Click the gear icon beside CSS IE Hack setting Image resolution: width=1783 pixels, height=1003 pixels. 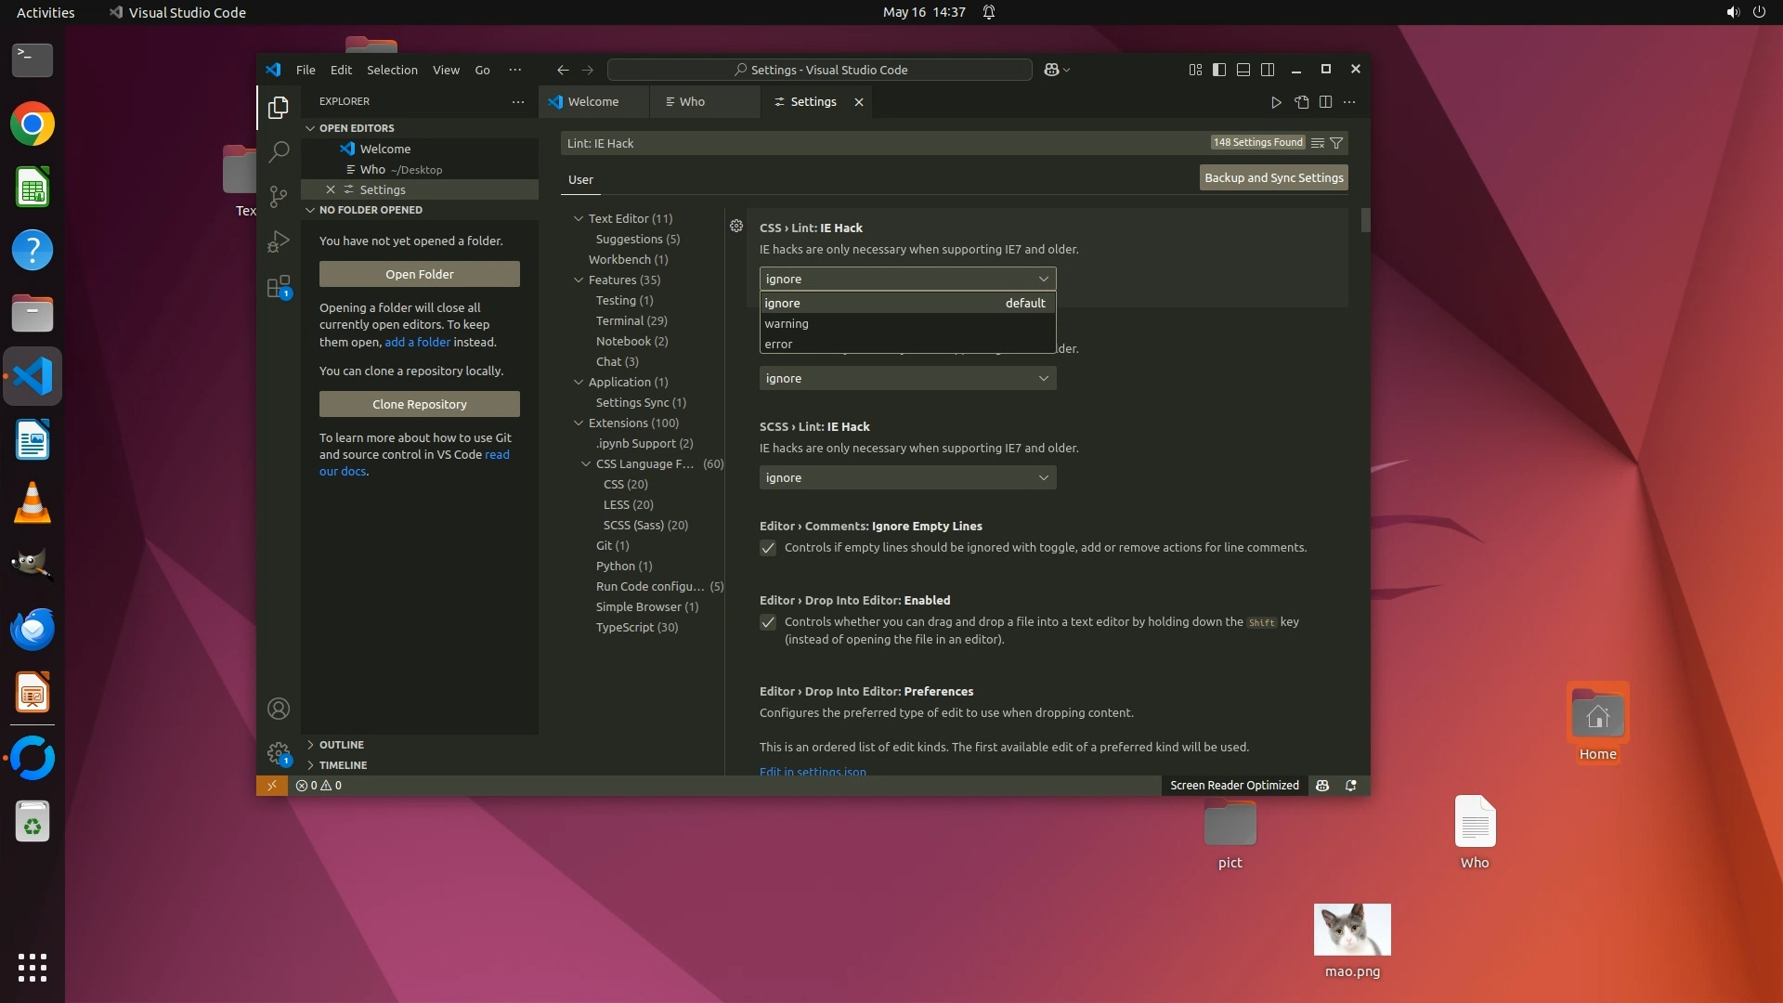[x=736, y=227]
